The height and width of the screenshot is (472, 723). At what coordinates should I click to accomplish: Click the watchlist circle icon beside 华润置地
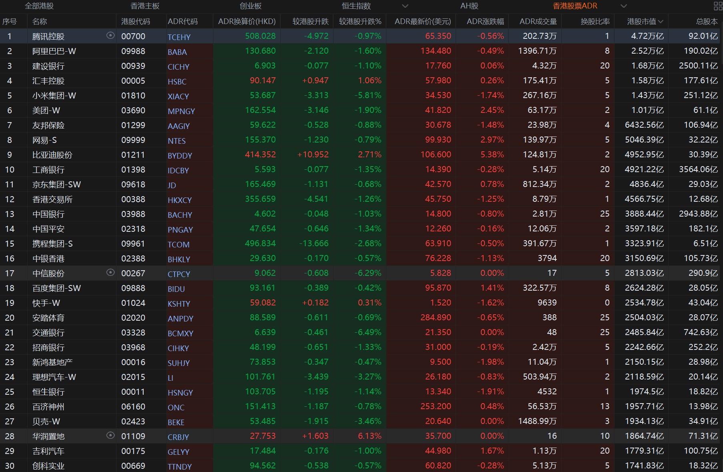coord(110,436)
